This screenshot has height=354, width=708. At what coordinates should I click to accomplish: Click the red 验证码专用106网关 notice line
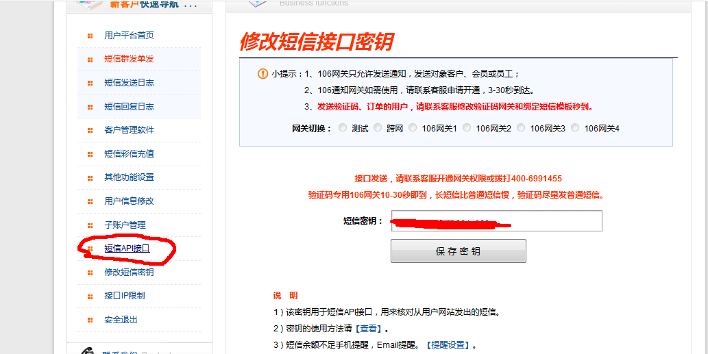click(x=456, y=195)
